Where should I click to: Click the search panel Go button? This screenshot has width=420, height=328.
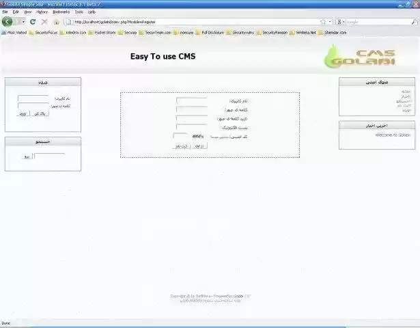pyautogui.click(x=27, y=156)
